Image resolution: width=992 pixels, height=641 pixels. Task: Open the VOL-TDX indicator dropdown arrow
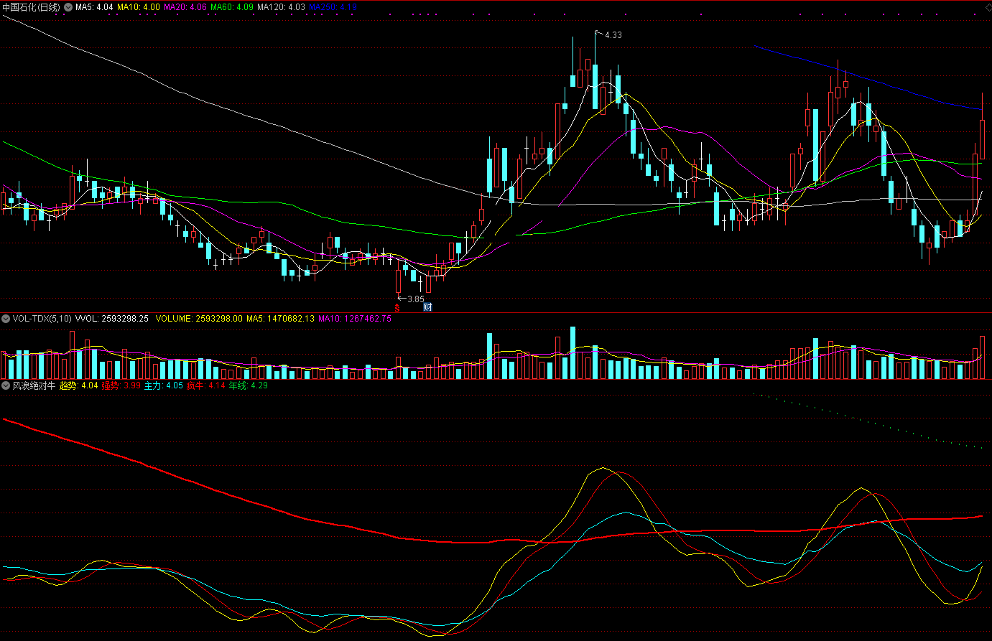tap(6, 319)
